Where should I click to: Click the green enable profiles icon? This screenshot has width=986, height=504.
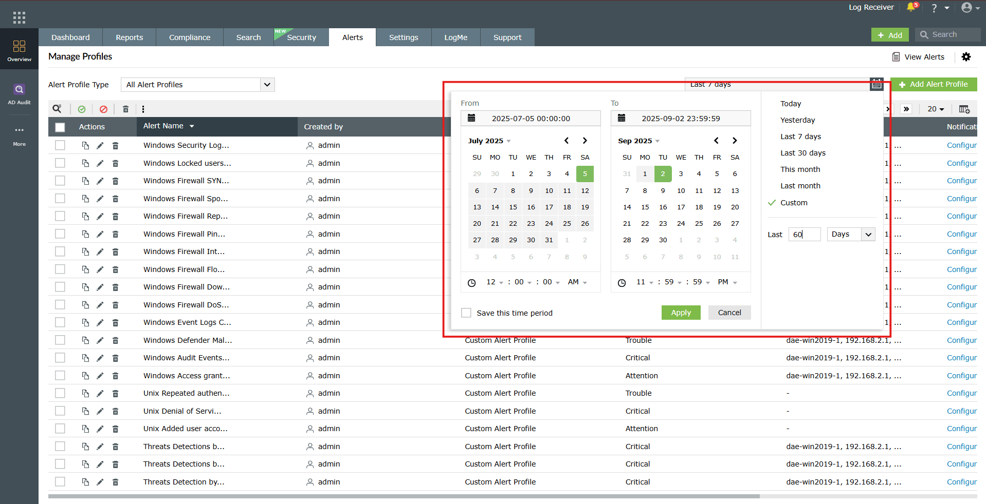[x=82, y=109]
